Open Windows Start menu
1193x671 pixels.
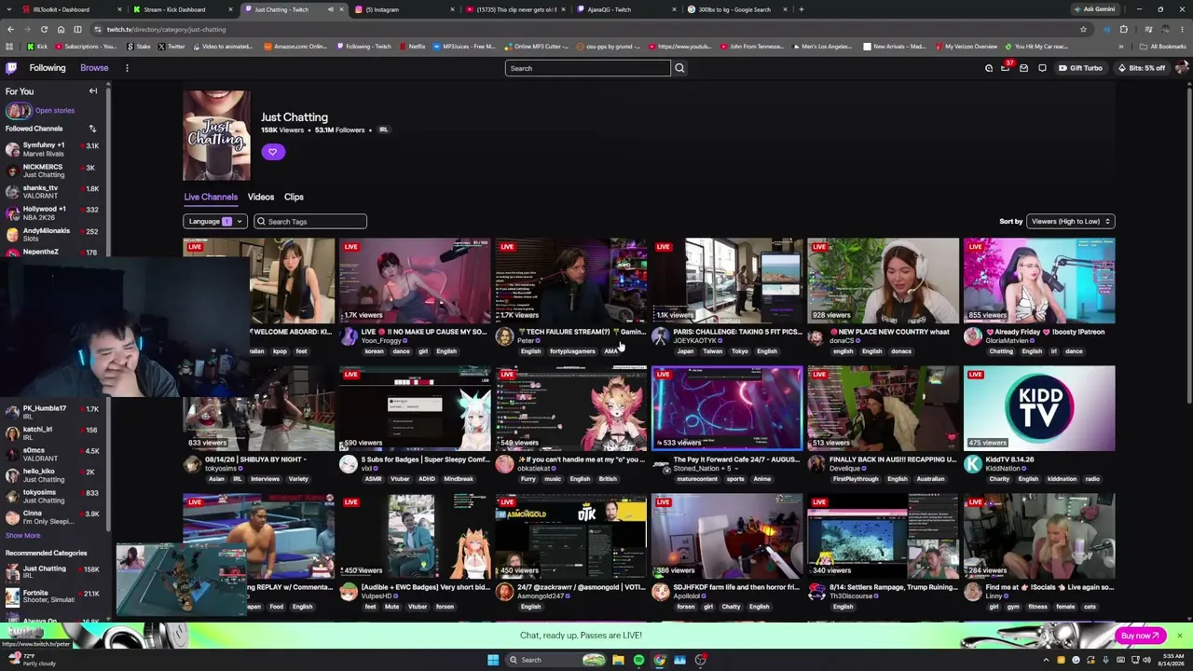tap(493, 660)
